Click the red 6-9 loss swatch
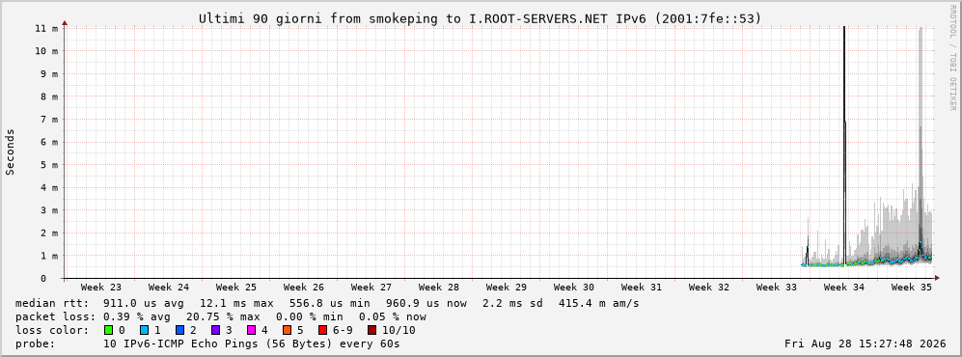This screenshot has height=357, width=962. click(322, 330)
